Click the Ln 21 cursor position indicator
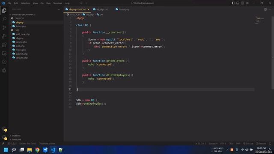Viewport: 274px width, 154px height. (200, 144)
